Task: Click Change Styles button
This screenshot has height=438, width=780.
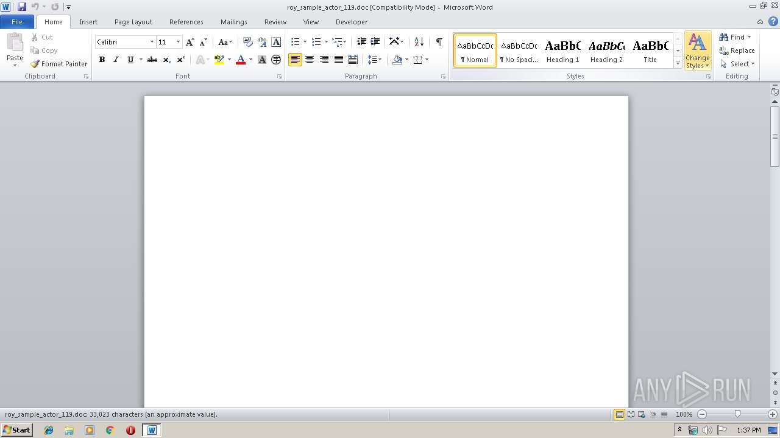Action: coord(698,51)
